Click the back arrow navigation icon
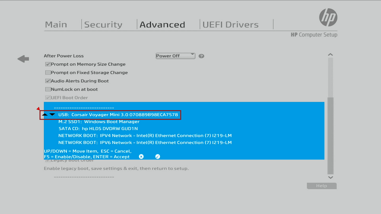Screen dimensions: 381x214 coord(23,59)
